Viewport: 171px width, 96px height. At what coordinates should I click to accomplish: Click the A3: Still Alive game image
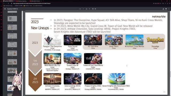[x=93, y=40]
